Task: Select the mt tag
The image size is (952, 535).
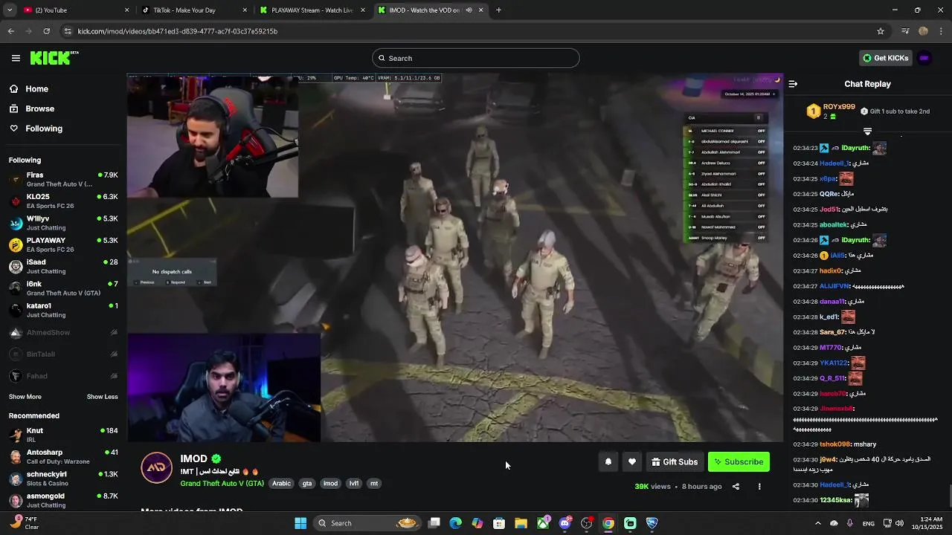Action: (x=374, y=484)
